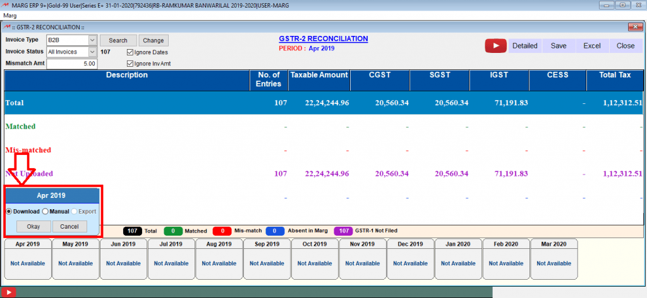Image resolution: width=647 pixels, height=298 pixels.
Task: Go to the Mar 2020 month tab
Action: 554,258
